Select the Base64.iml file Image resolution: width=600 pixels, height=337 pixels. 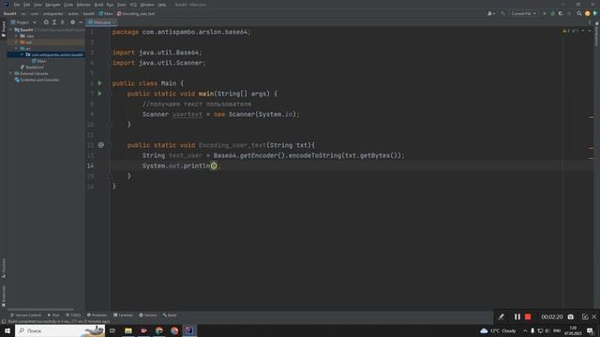(x=32, y=67)
